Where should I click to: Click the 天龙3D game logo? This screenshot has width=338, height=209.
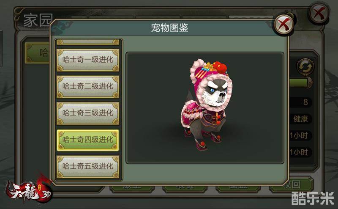click(x=29, y=190)
